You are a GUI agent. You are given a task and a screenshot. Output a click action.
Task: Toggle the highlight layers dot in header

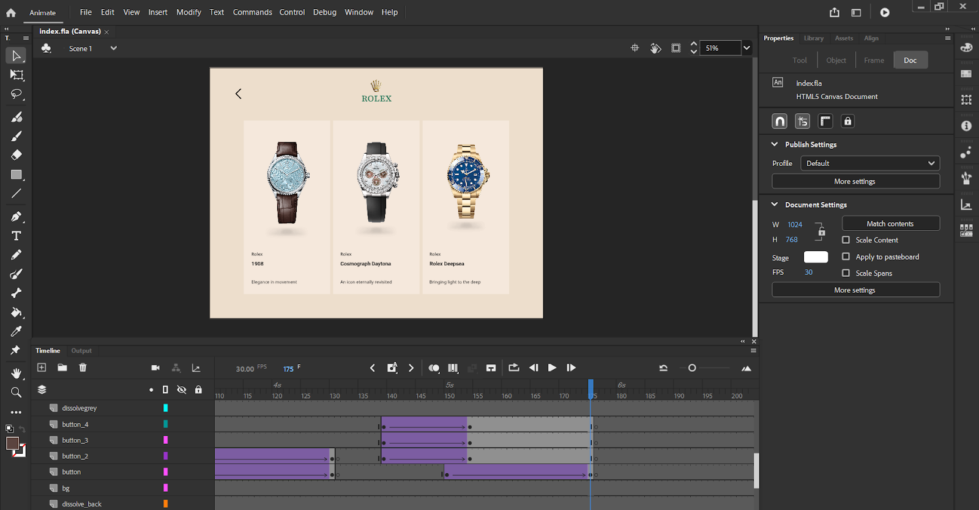(151, 390)
